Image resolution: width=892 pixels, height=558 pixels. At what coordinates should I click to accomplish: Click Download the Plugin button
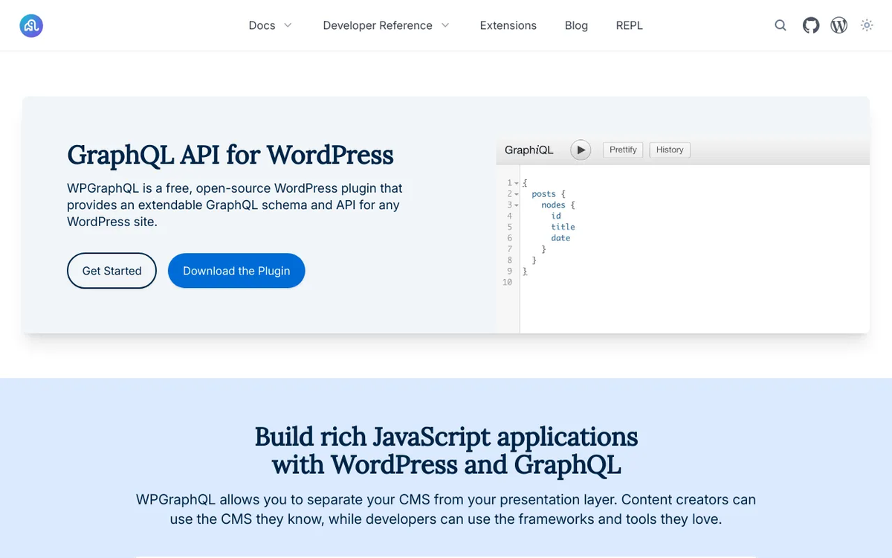tap(236, 271)
